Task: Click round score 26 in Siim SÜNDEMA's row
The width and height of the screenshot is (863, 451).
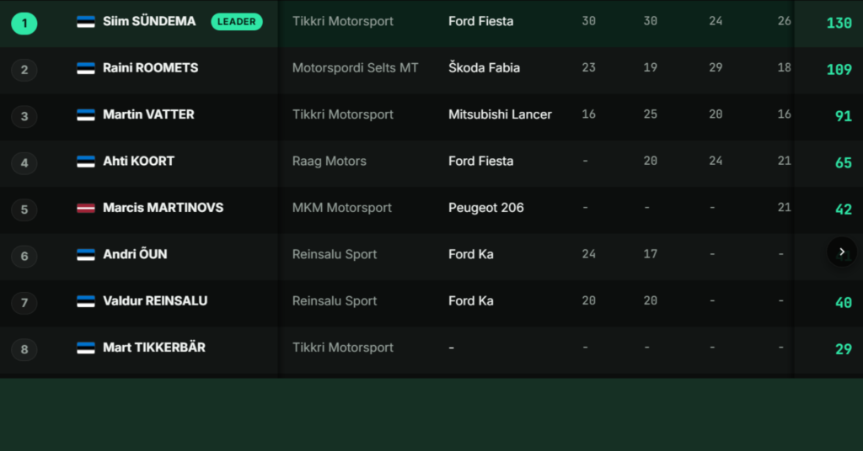Action: click(785, 20)
